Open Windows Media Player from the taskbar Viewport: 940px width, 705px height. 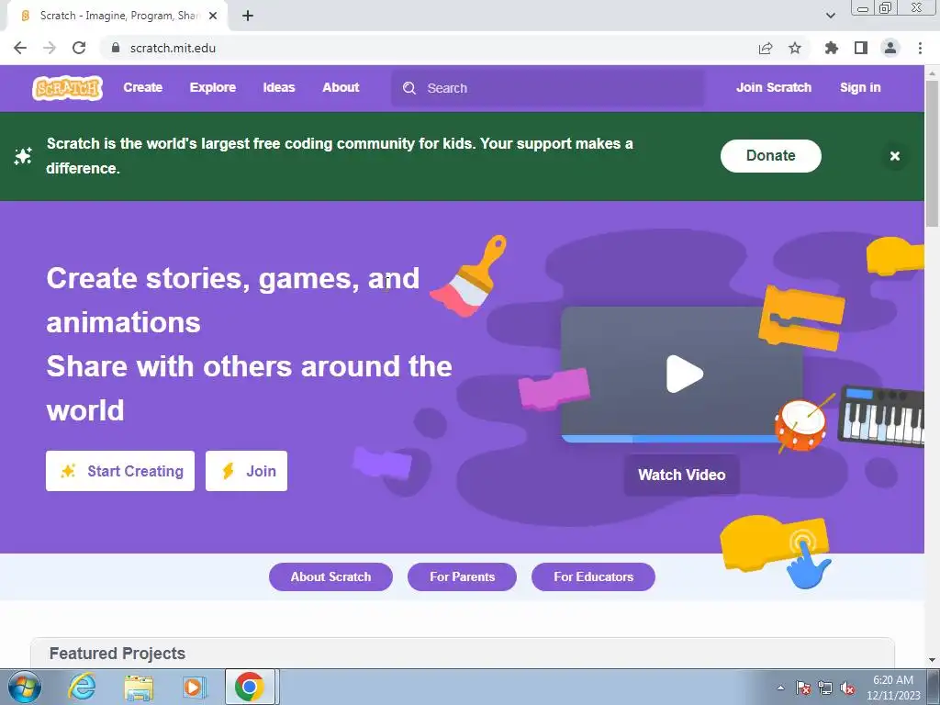pyautogui.click(x=195, y=688)
